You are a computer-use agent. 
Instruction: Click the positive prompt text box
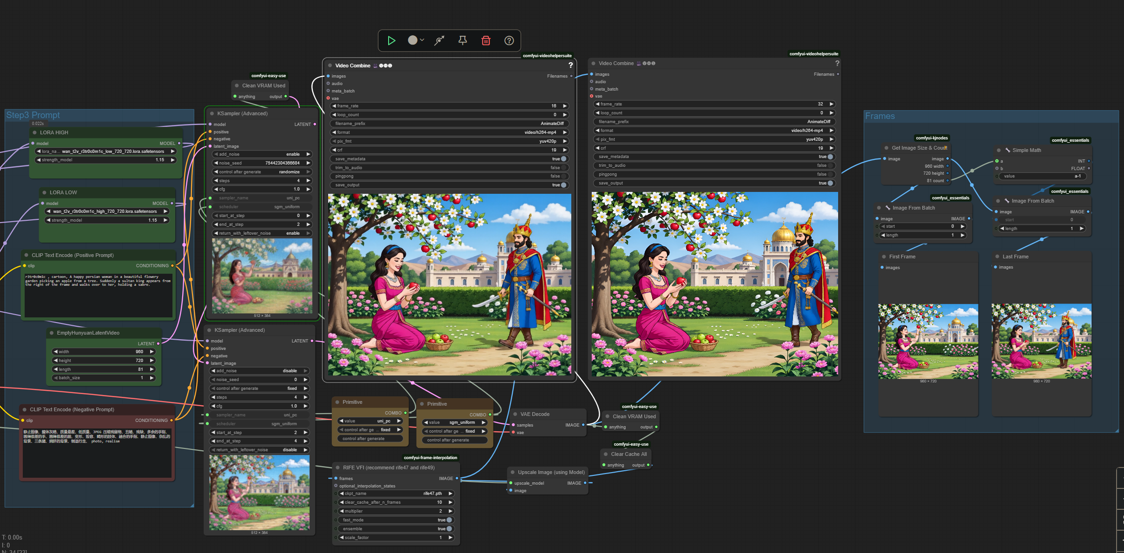click(x=98, y=295)
